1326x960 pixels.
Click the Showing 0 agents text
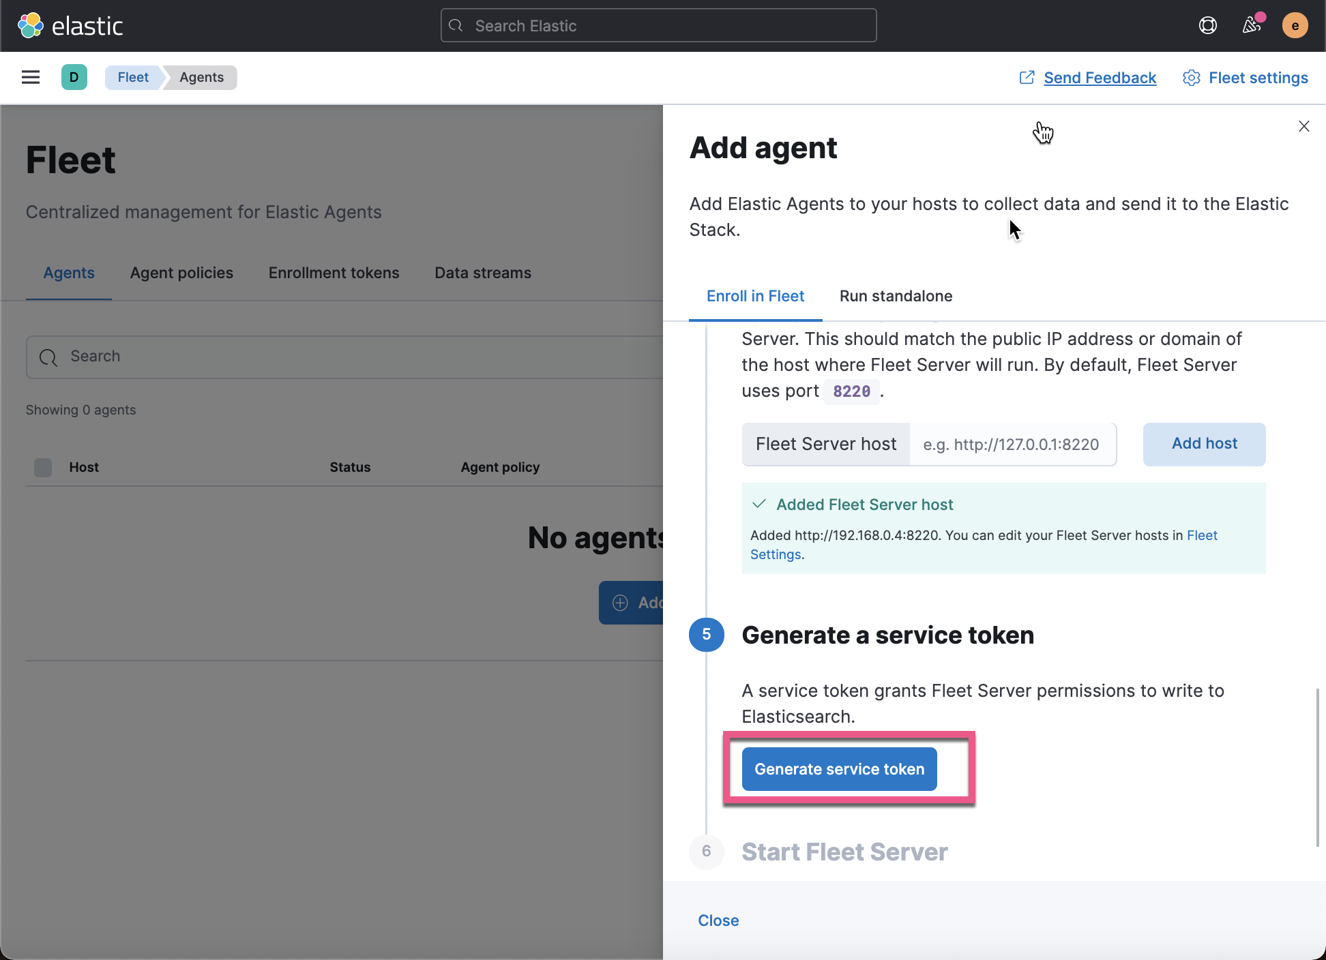coord(80,410)
